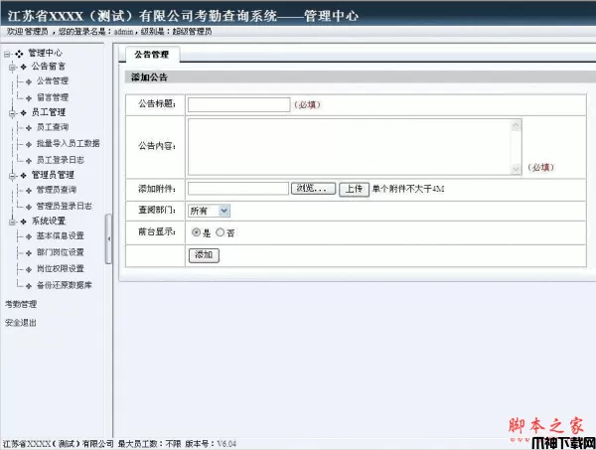596x450 pixels.
Task: Click the icon beside 公告管理 tree item
Action: click(x=29, y=81)
